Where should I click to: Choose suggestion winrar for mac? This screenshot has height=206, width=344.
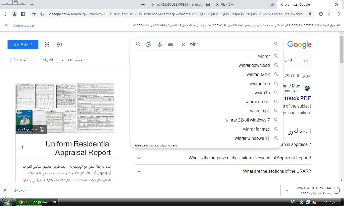[206, 129]
